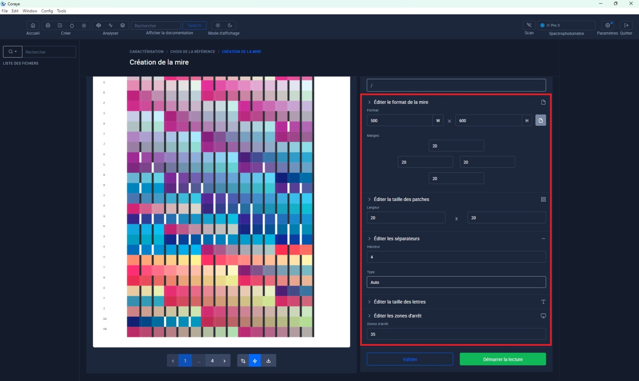Focus the right margin field
Viewport: 639px width, 381px height.
(x=487, y=162)
